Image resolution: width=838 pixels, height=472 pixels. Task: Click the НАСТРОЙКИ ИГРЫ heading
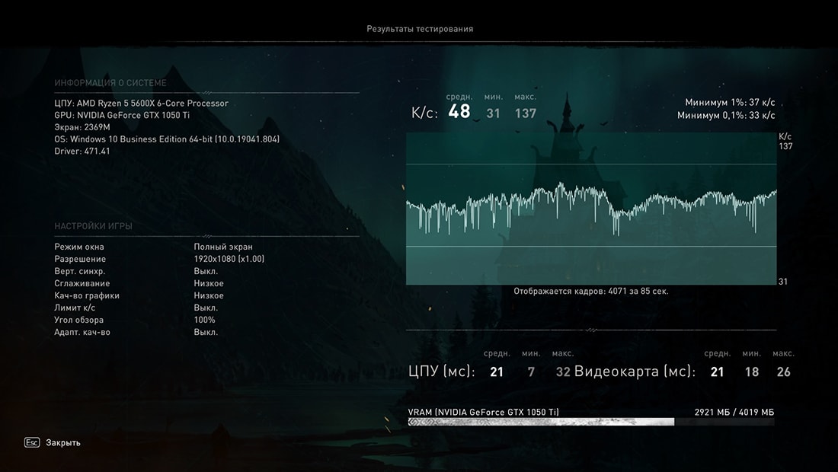pyautogui.click(x=93, y=226)
